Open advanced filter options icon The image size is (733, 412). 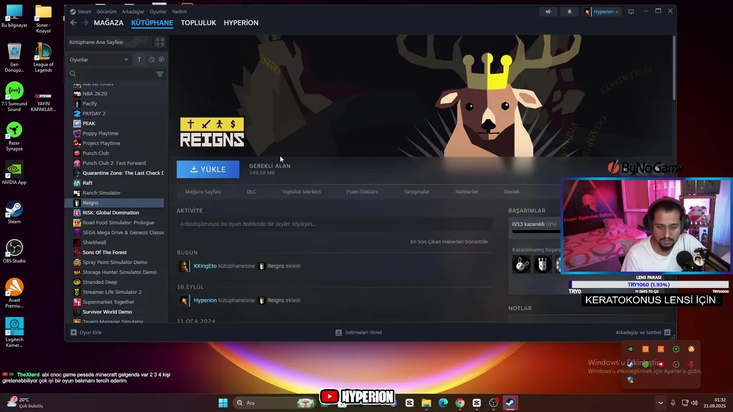(x=160, y=74)
